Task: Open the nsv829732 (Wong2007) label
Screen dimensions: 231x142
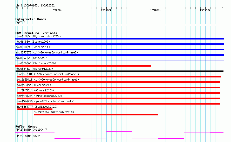Action: 31,58
